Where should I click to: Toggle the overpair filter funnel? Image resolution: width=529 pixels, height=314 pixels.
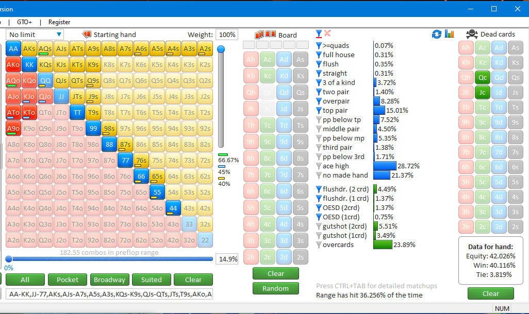tap(319, 101)
